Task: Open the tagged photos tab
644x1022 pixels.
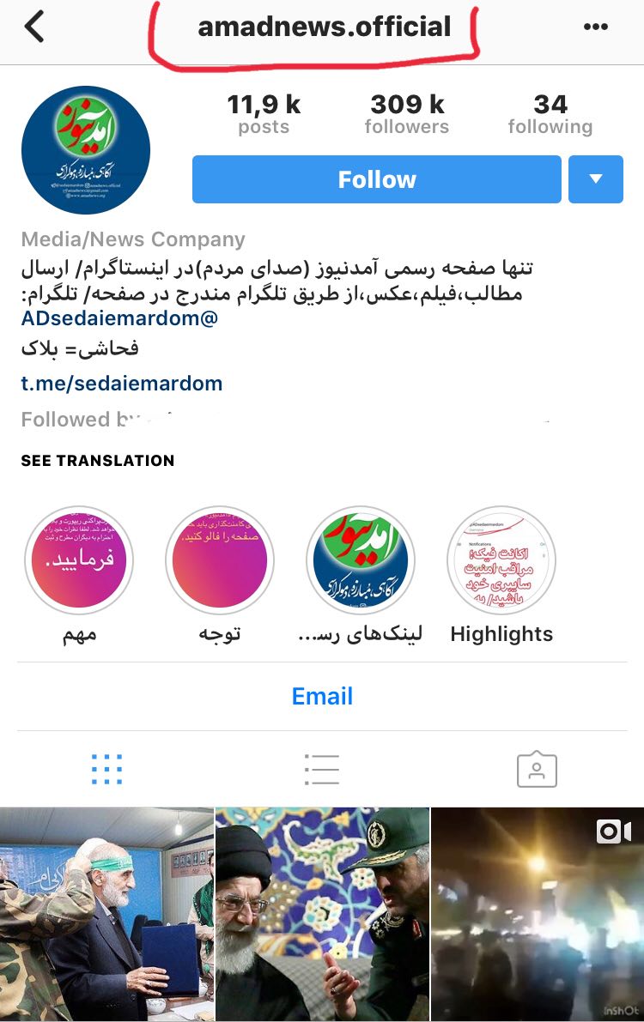Action: 537,769
